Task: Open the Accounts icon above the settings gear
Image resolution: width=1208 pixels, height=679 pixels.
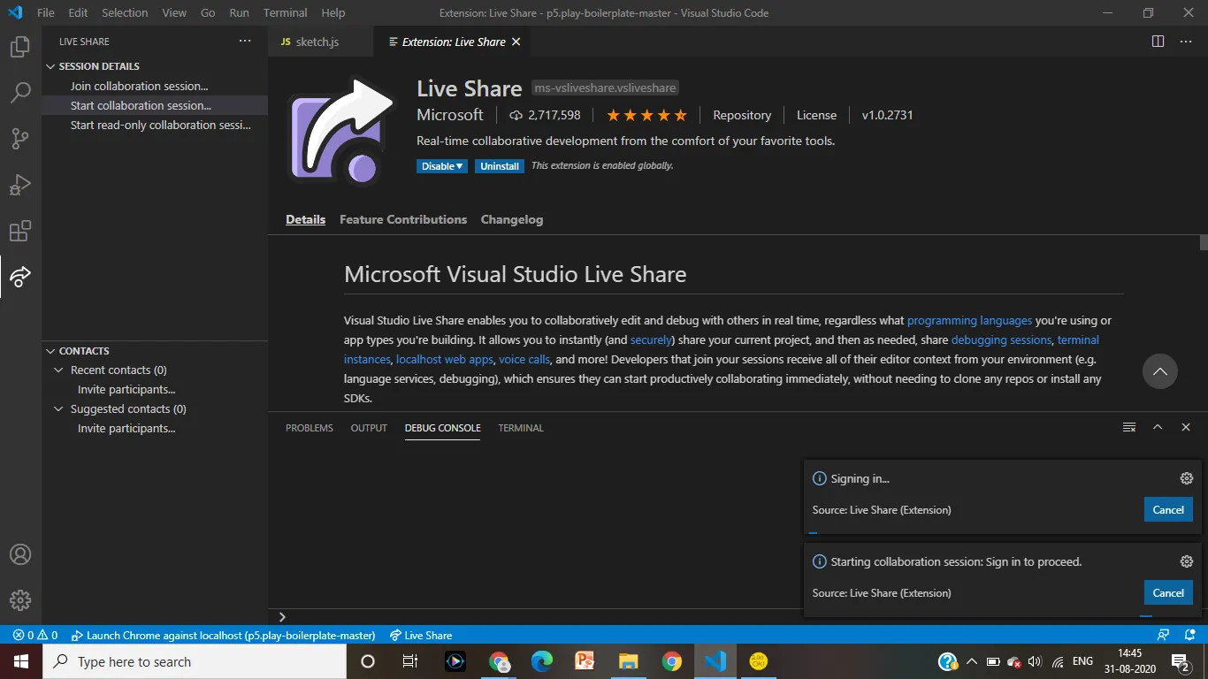Action: [19, 554]
